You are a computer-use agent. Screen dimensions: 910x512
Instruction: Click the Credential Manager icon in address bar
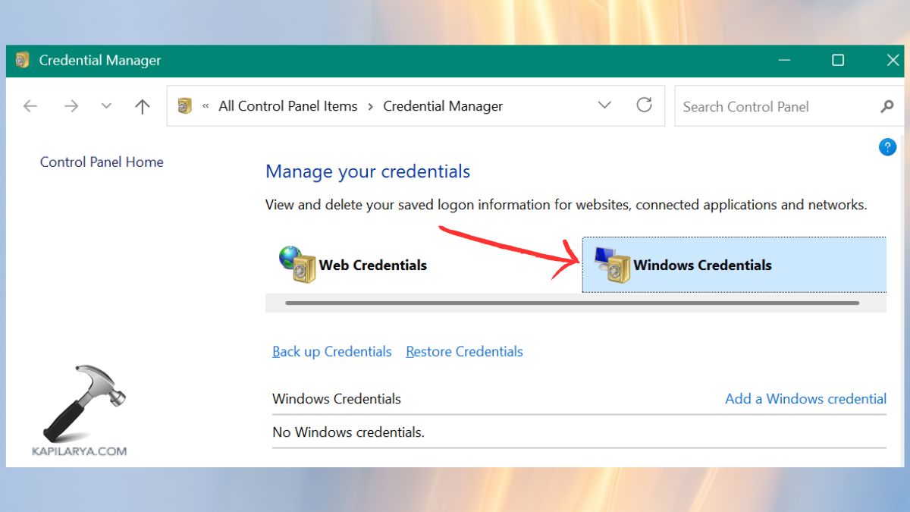(183, 105)
